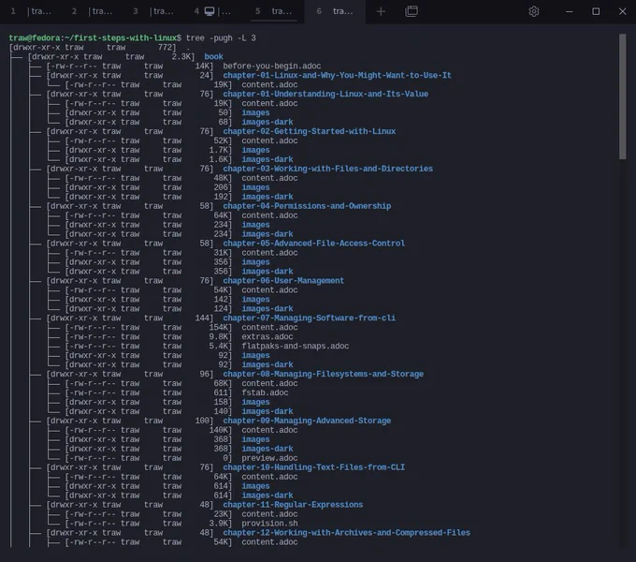This screenshot has height=562, width=636.
Task: Switch to tab 4 with monitor icon
Action: [x=212, y=11]
